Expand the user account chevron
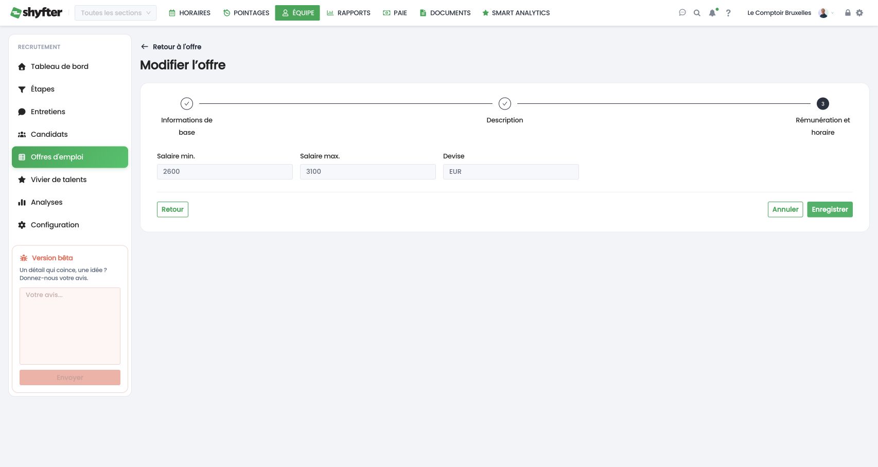 click(833, 13)
